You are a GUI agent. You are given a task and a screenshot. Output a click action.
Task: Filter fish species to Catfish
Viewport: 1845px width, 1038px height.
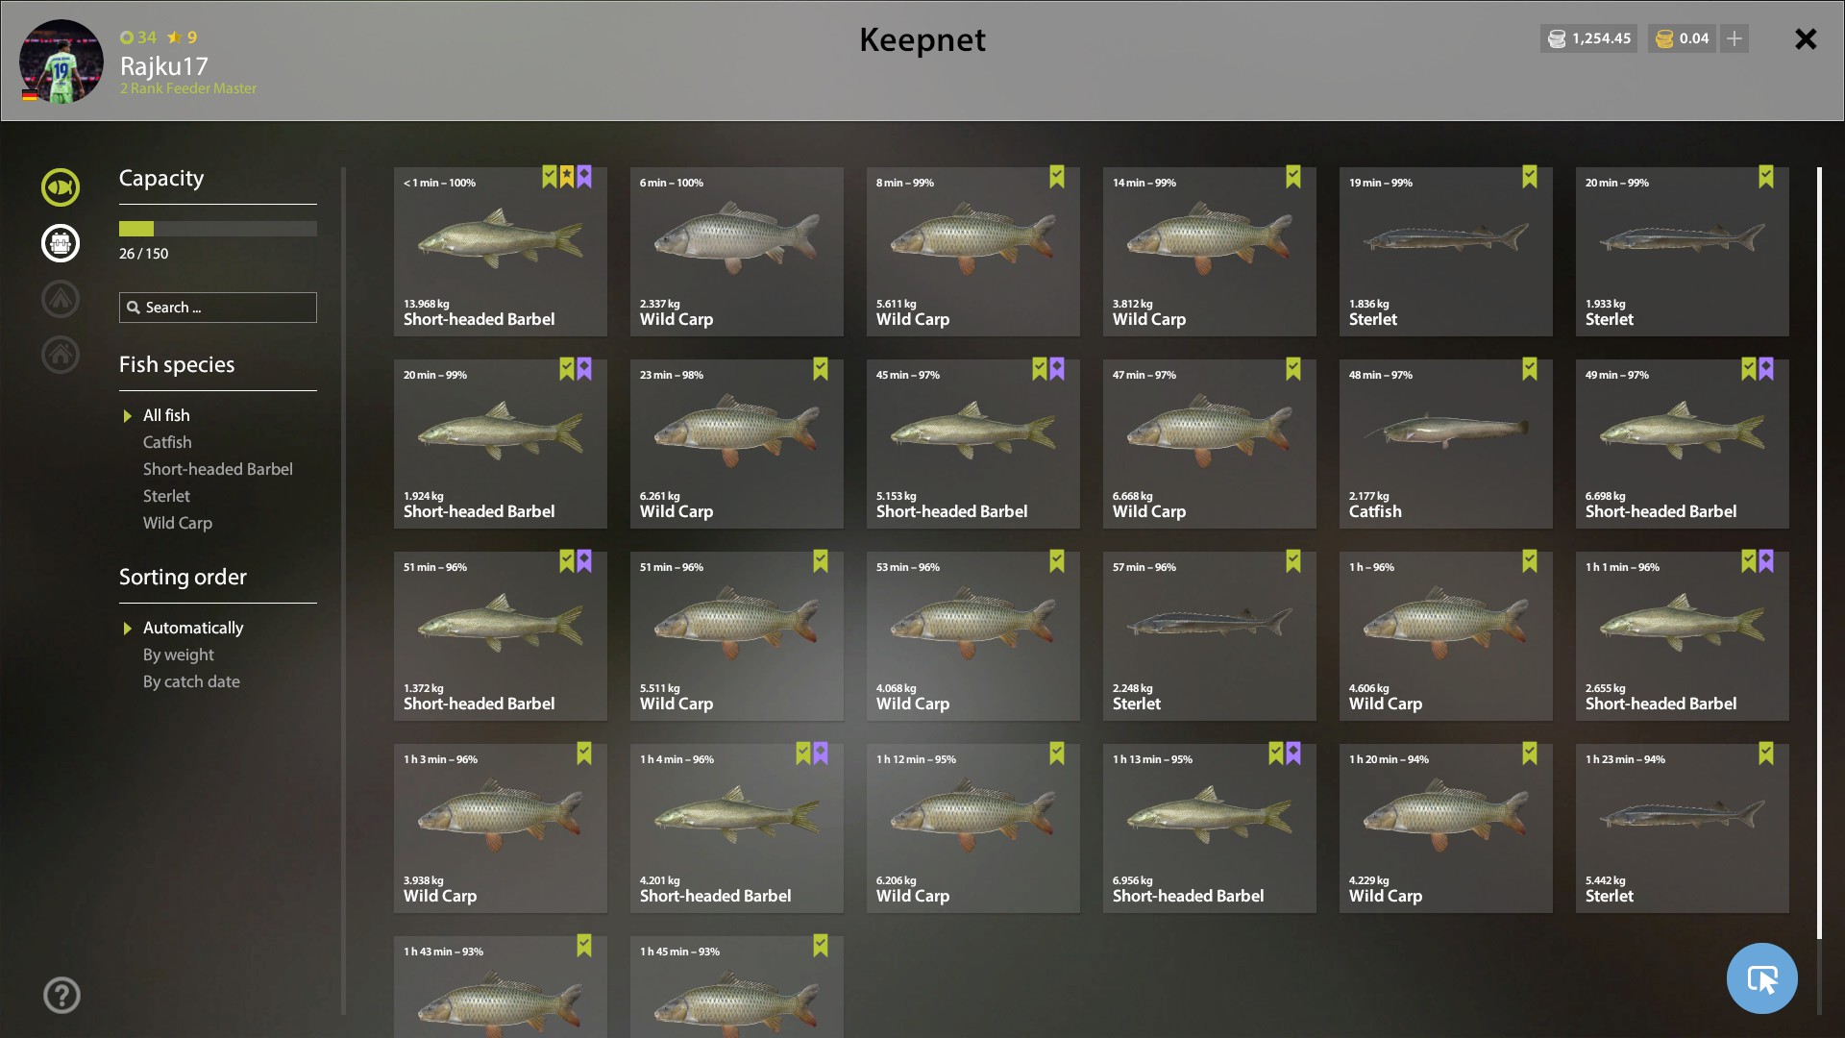[167, 442]
